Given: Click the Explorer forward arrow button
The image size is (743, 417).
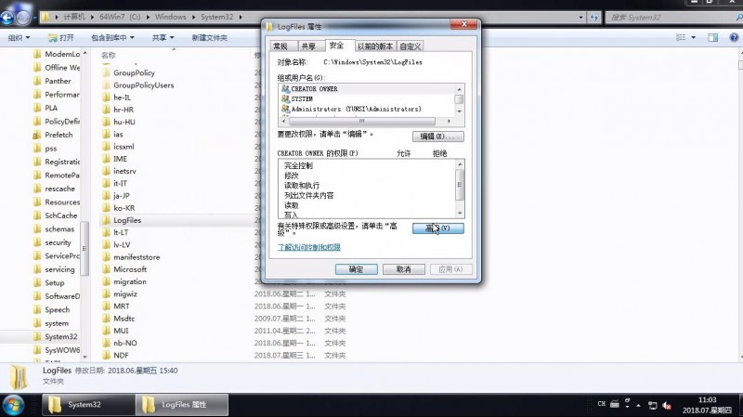Looking at the screenshot, I should tap(24, 18).
